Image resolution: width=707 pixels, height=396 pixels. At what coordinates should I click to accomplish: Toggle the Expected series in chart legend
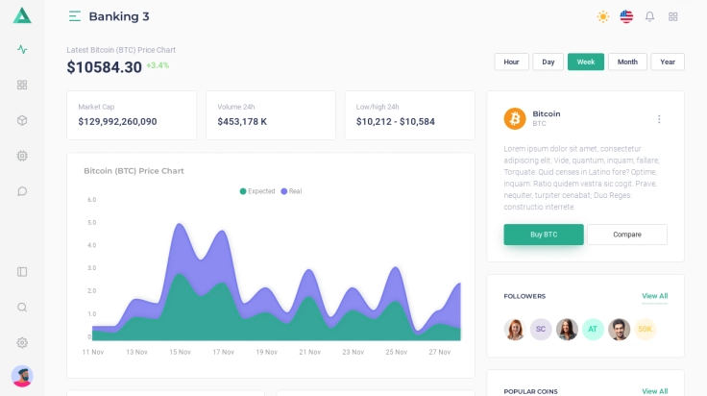point(257,191)
